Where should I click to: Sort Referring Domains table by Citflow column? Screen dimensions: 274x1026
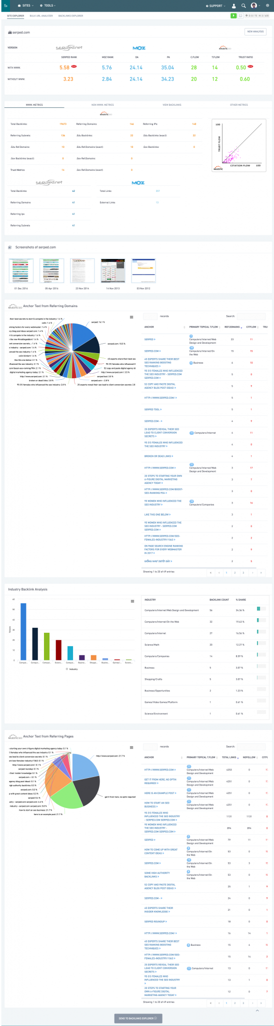tap(253, 327)
